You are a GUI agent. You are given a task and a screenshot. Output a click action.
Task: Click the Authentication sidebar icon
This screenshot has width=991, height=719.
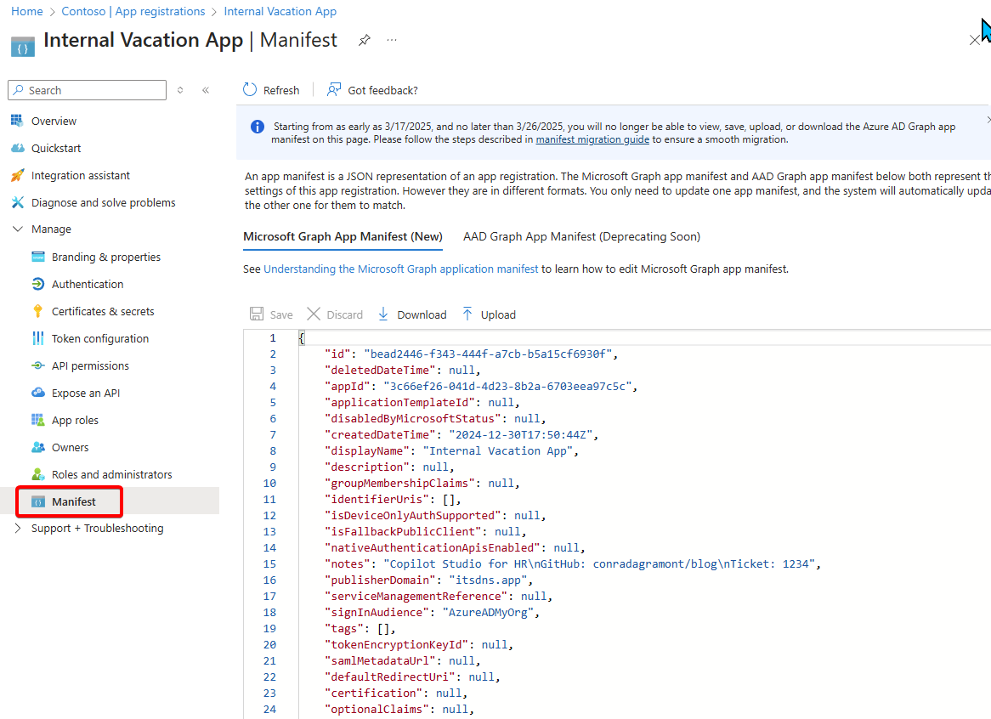[38, 284]
